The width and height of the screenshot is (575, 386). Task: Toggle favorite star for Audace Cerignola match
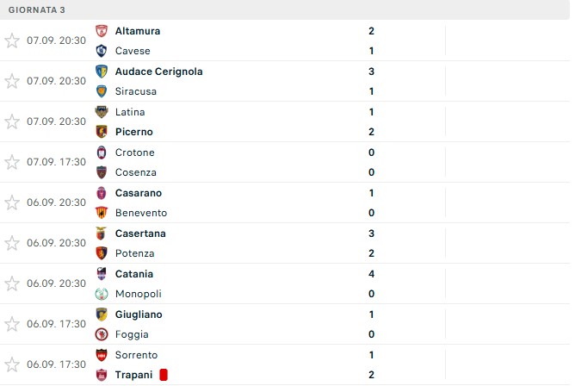click(12, 81)
